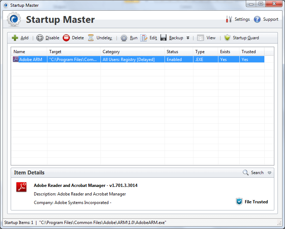
Task: Click the title bar application icon
Action: (x=6, y=5)
